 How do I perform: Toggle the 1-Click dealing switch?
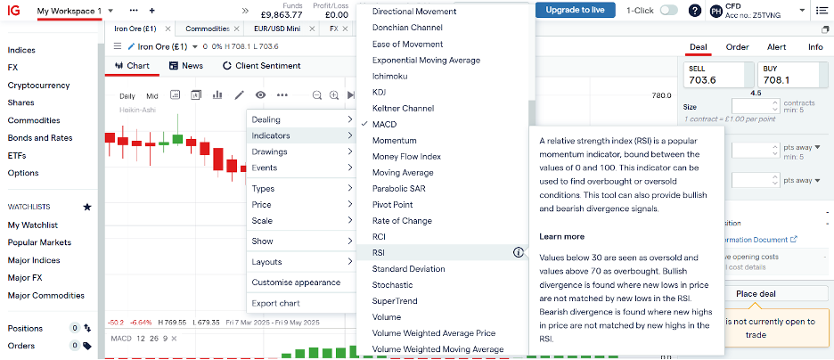[668, 10]
